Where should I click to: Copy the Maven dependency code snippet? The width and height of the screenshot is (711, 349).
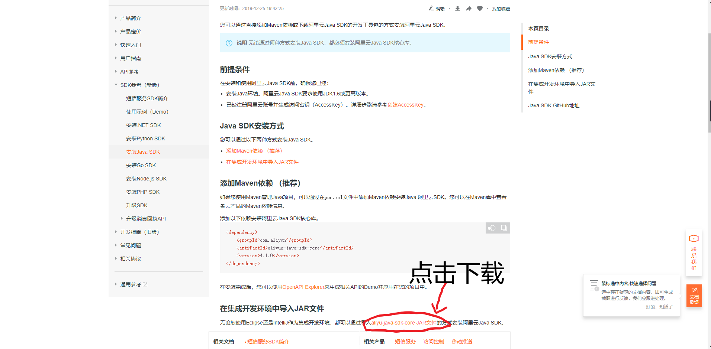[504, 228]
